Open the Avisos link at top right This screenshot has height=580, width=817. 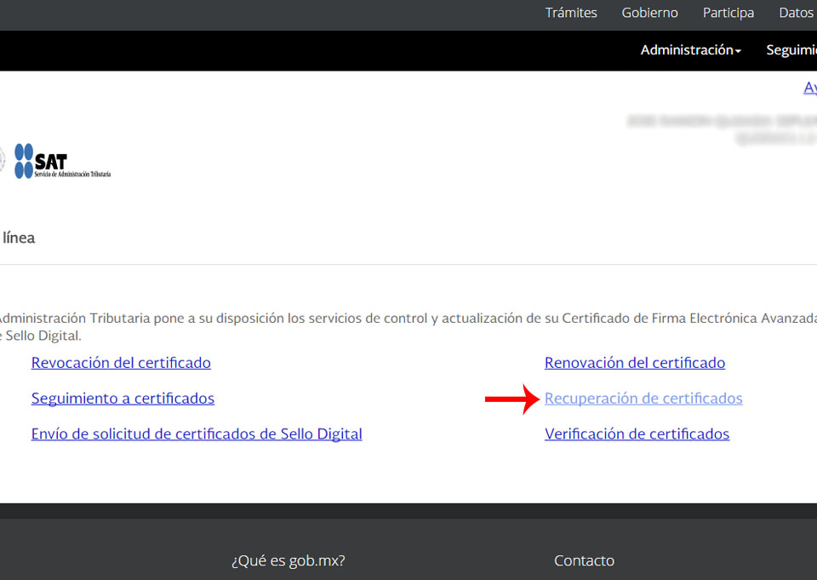pos(810,88)
